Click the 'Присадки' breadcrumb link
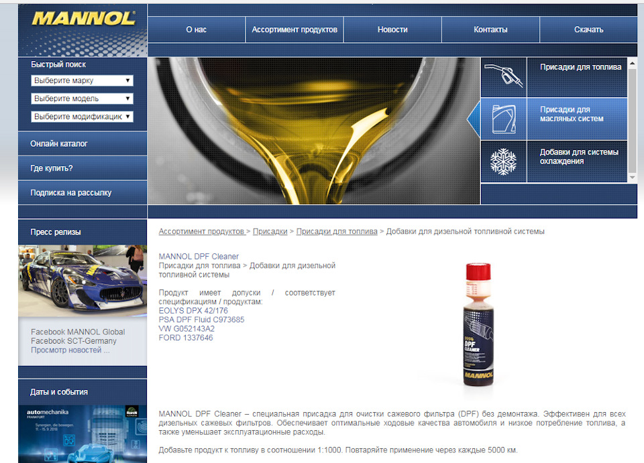 (x=270, y=231)
